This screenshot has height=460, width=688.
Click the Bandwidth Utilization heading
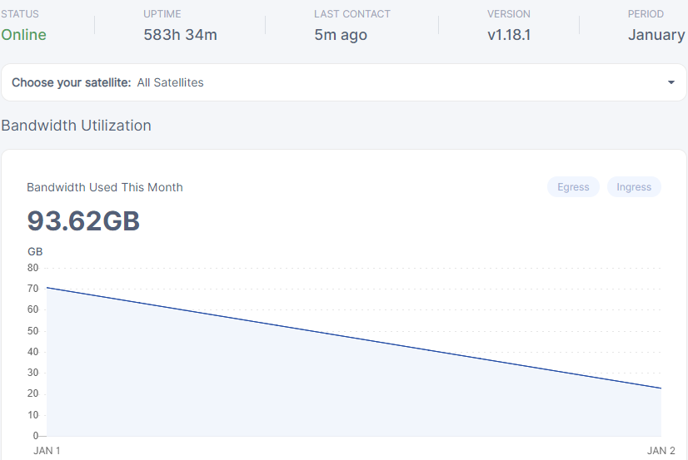click(77, 126)
